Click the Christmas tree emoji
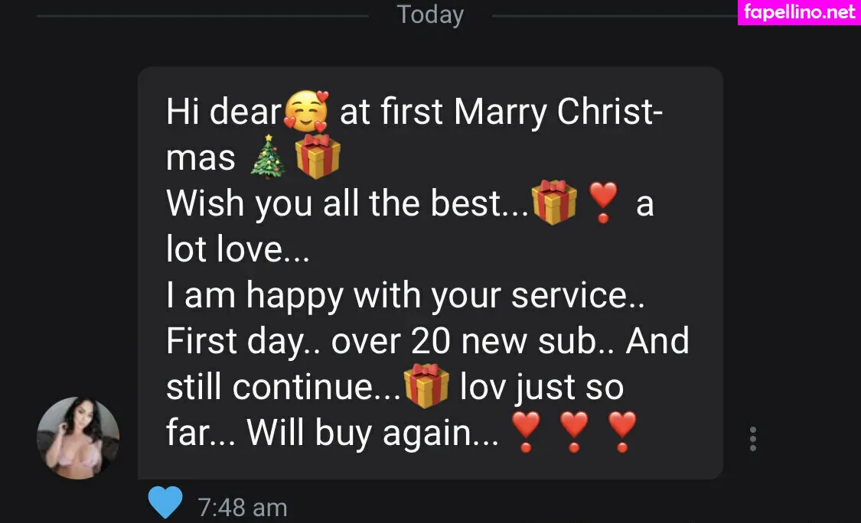 point(269,159)
